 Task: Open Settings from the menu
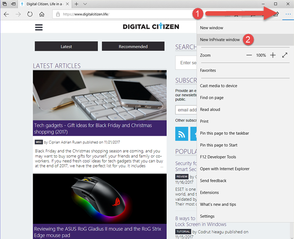(207, 216)
